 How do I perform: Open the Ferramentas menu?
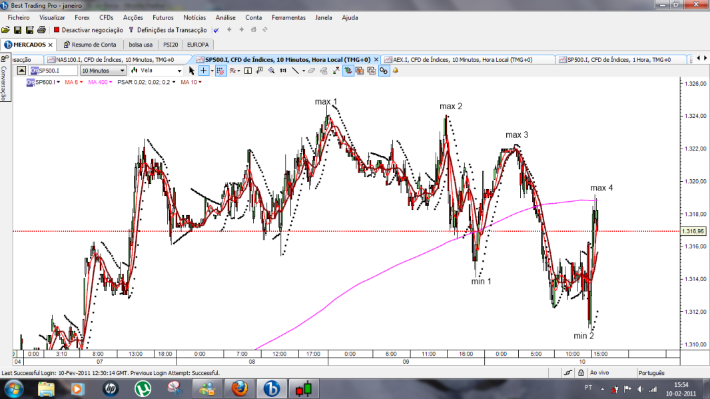[x=289, y=18]
